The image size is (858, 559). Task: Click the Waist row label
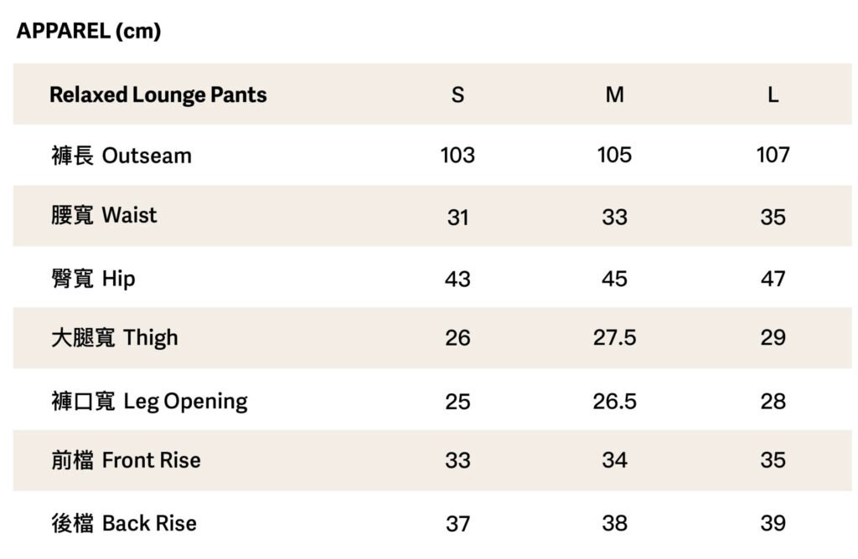pos(104,216)
